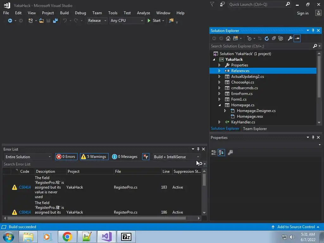Screen dimensions: 324x243
Task: Click the Open File folder icon in the toolbar
Action: [x=41, y=21]
